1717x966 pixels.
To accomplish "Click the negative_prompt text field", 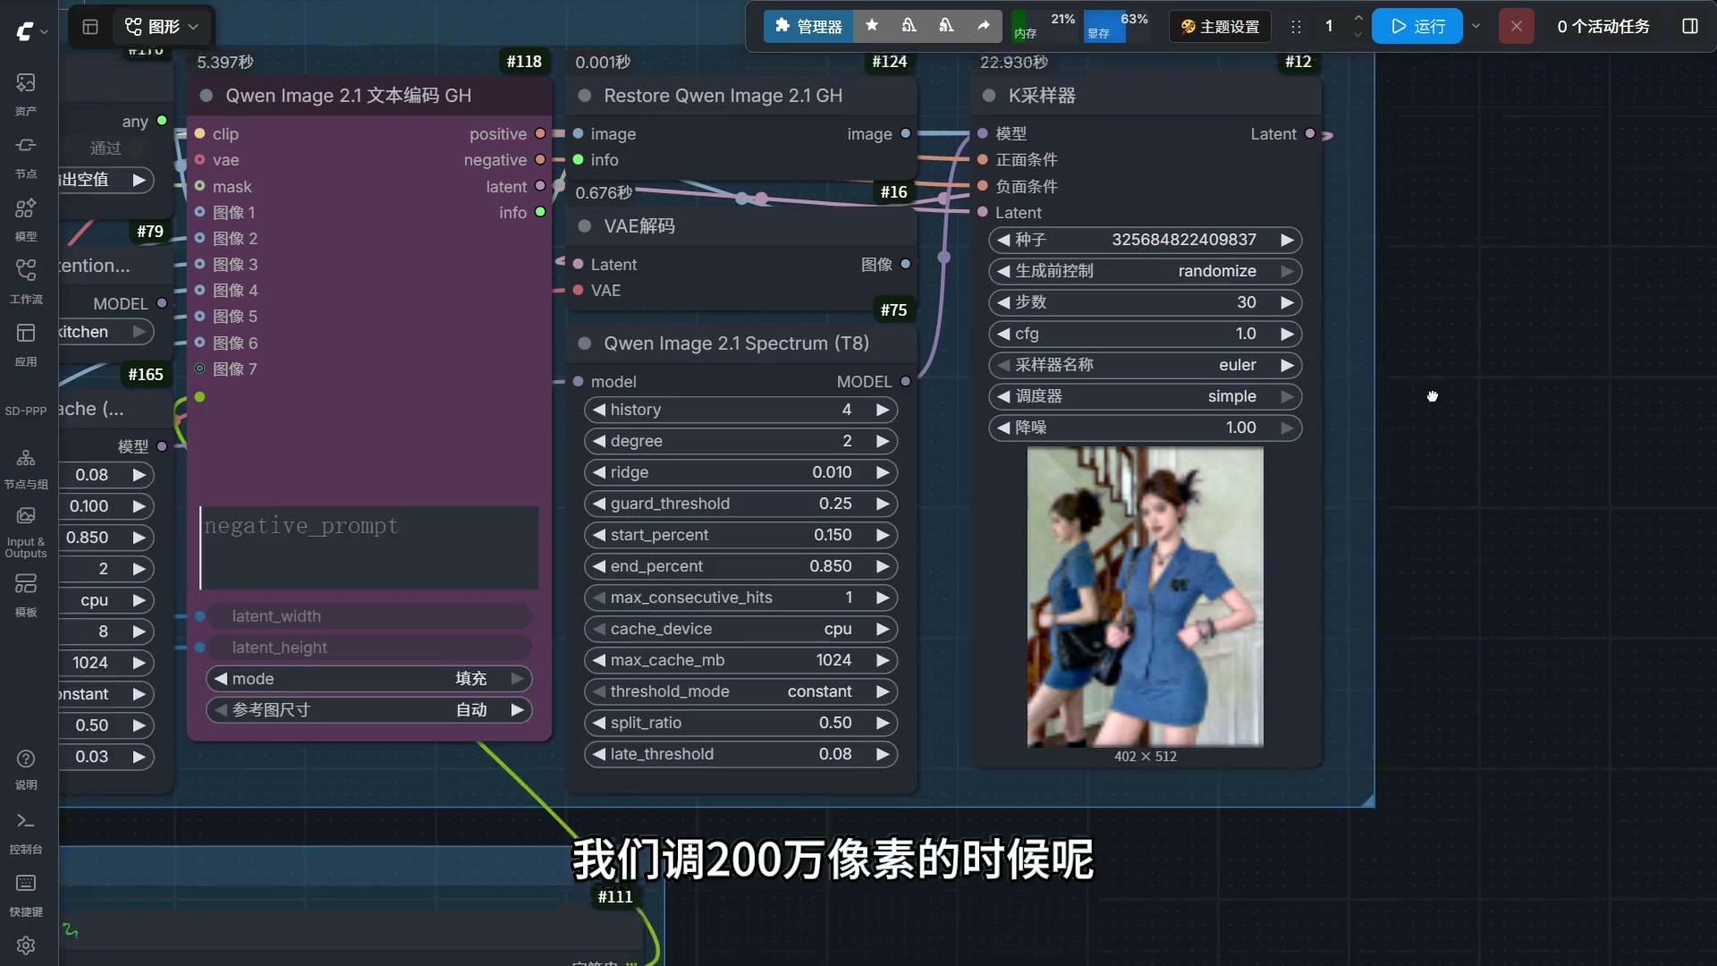I will (368, 547).
